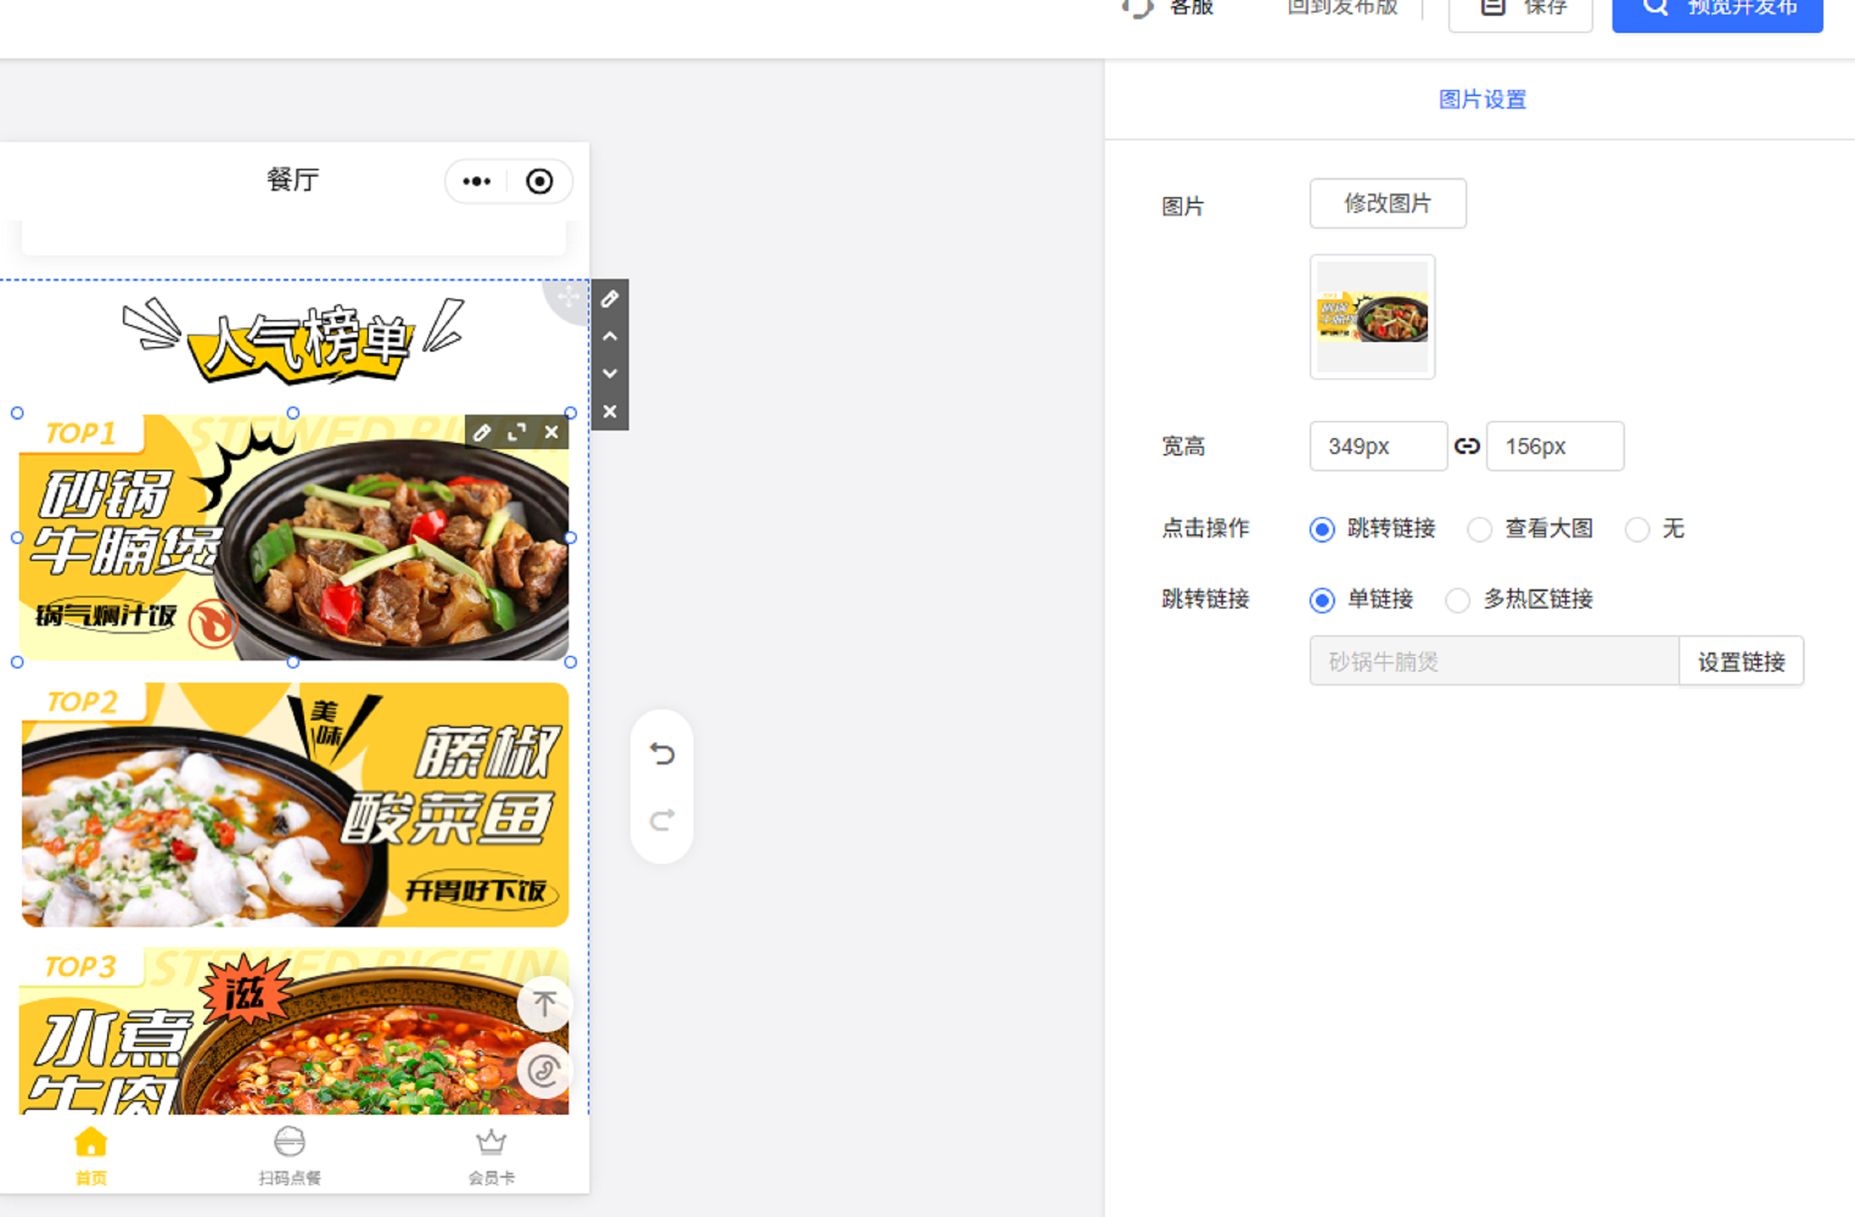This screenshot has width=1855, height=1217.
Task: Choose the 多热区链接 radio option
Action: pyautogui.click(x=1457, y=600)
